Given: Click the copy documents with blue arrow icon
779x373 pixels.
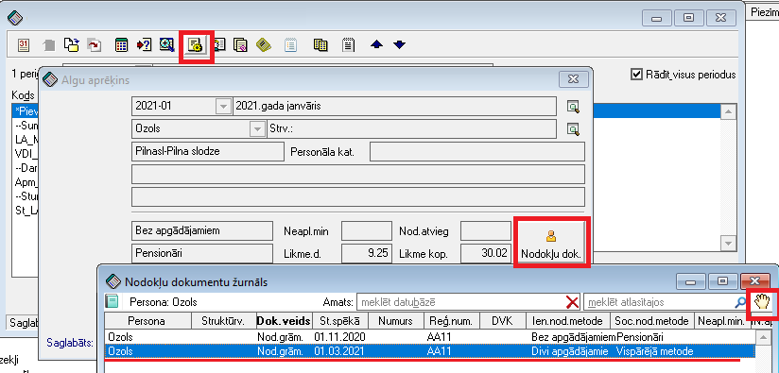Looking at the screenshot, I should 72,45.
